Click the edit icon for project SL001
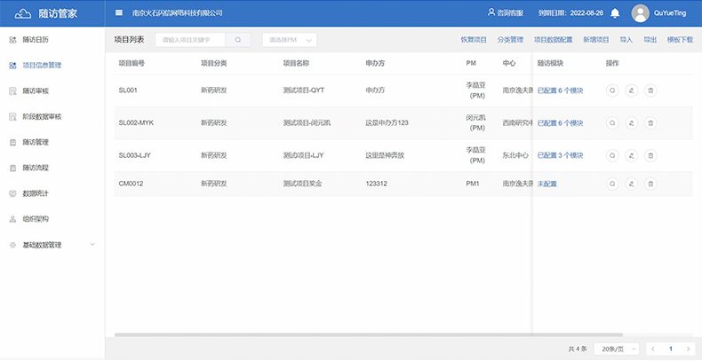The image size is (702, 361). [631, 90]
